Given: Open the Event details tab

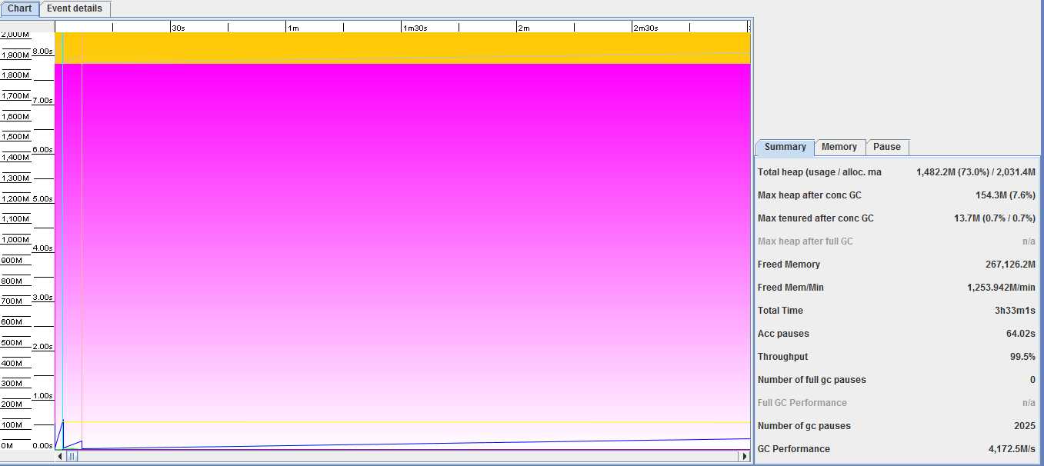Looking at the screenshot, I should pyautogui.click(x=75, y=8).
